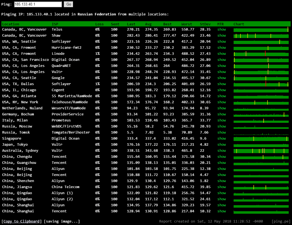Click the ping.pe link at bottom right
The width and height of the screenshot is (292, 225).
coord(280,221)
